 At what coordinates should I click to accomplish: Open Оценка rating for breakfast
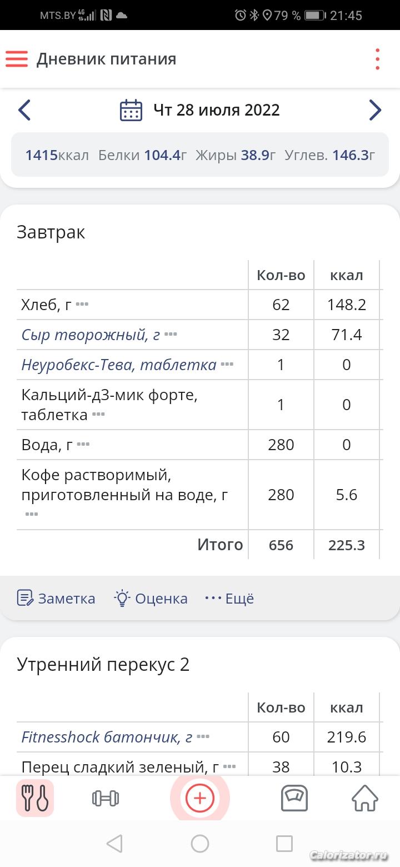tap(151, 598)
